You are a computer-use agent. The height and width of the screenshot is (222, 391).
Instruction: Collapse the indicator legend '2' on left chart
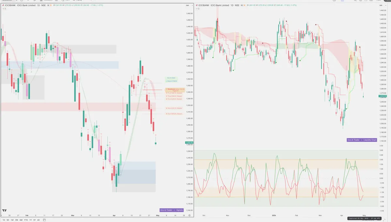(4, 9)
